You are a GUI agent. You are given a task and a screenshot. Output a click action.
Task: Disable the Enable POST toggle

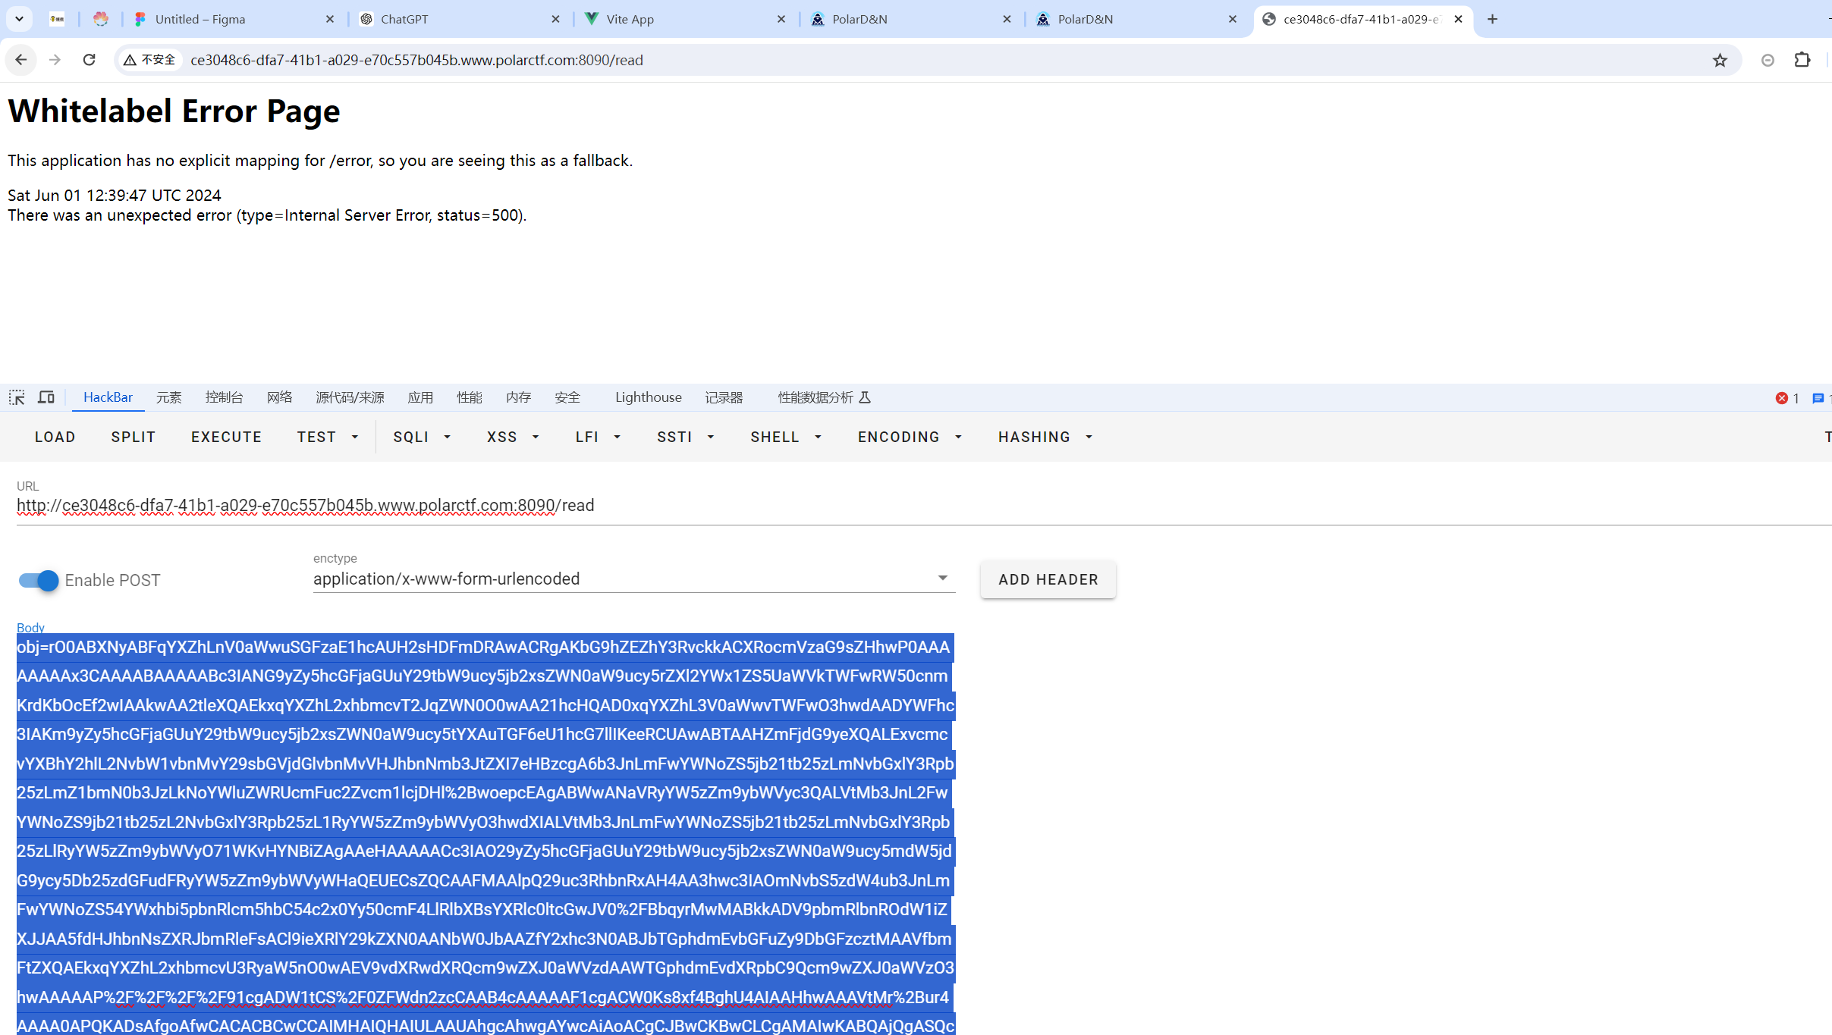(x=36, y=580)
